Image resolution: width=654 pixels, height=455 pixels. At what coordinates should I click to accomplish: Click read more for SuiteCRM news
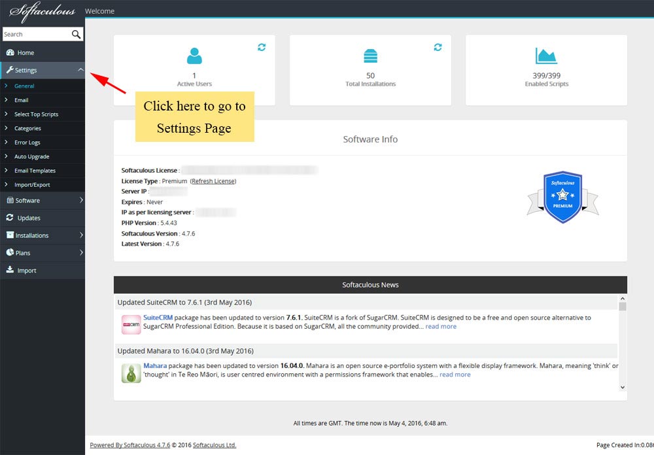tap(441, 327)
